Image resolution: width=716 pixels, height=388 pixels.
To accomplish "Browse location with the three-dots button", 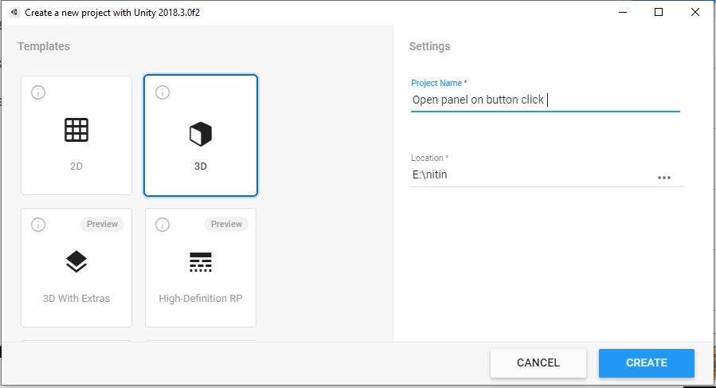I will 664,178.
